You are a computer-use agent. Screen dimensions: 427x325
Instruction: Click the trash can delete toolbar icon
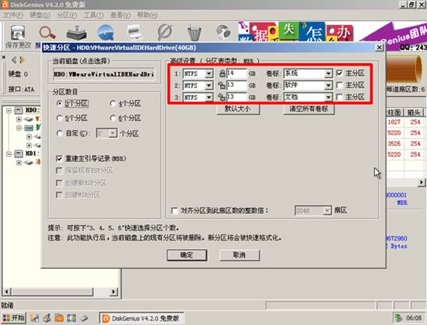click(194, 33)
